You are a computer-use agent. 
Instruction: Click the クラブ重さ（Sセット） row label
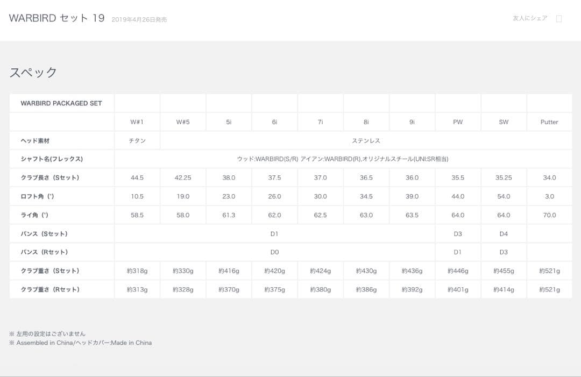pos(61,271)
